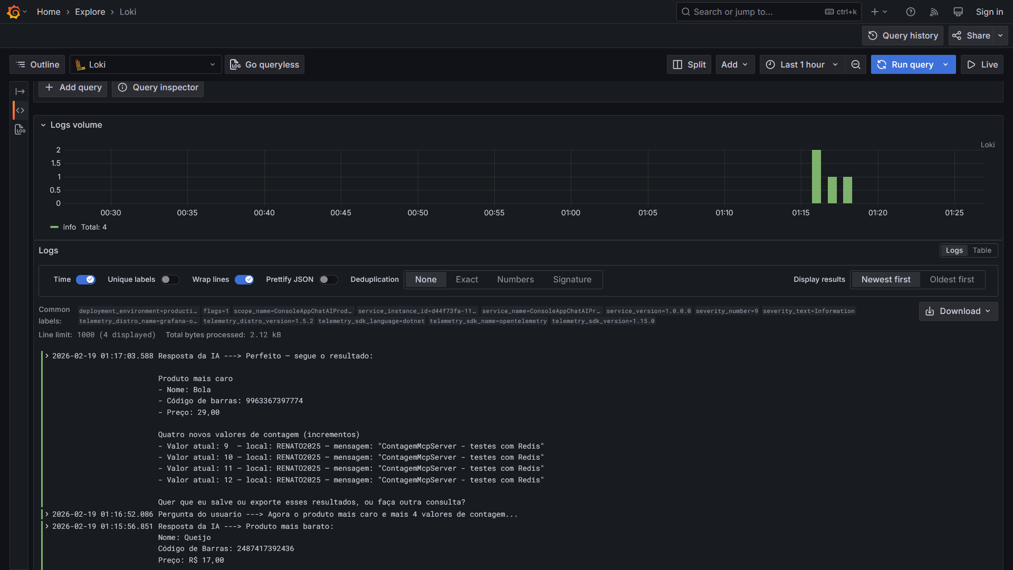The image size is (1013, 570).
Task: Click the Run query refresh icon
Action: click(882, 64)
